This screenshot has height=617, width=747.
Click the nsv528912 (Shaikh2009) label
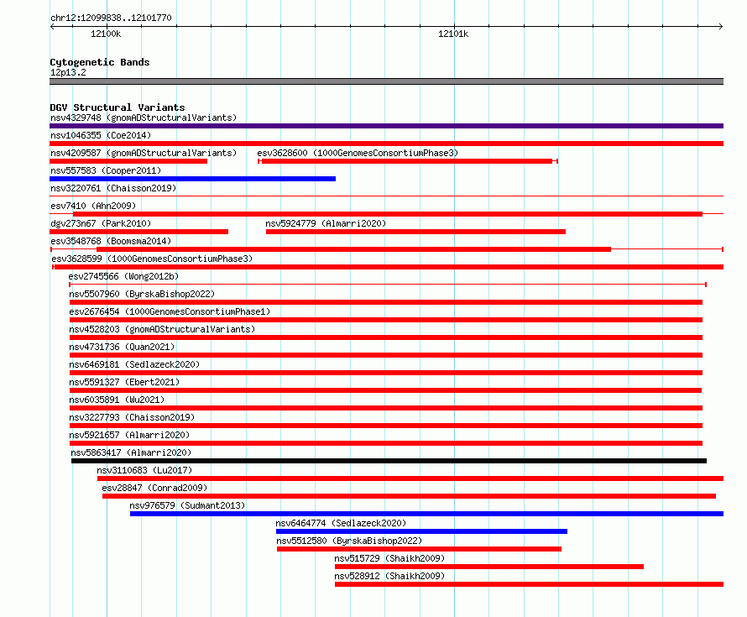(389, 576)
